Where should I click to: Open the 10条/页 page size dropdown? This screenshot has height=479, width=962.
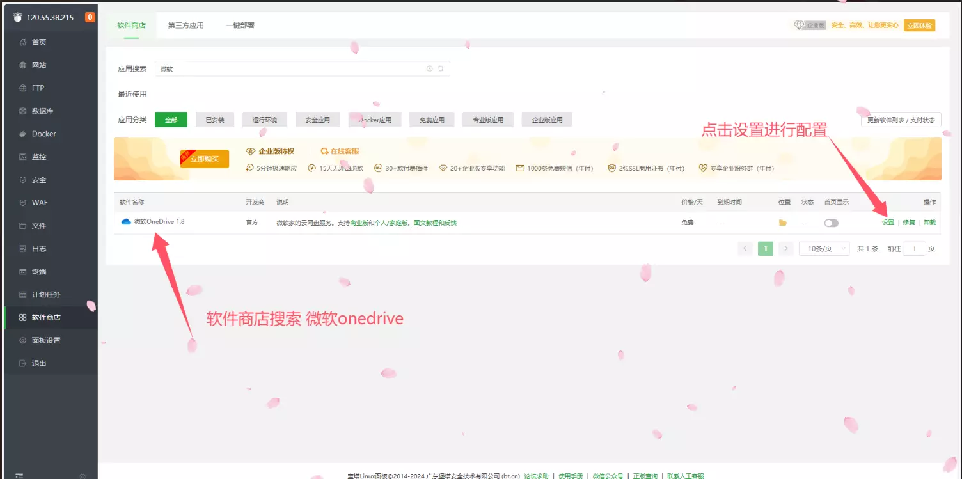point(824,248)
